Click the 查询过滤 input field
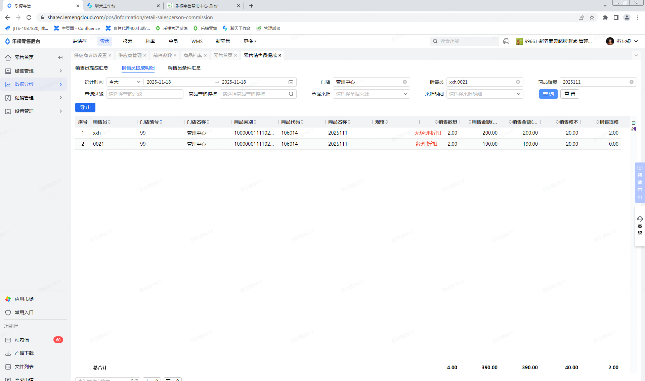Image resolution: width=645 pixels, height=381 pixels. coord(144,94)
